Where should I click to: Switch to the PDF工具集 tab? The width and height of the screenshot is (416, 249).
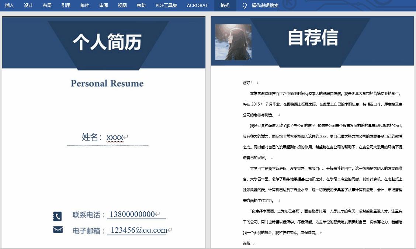(166, 6)
